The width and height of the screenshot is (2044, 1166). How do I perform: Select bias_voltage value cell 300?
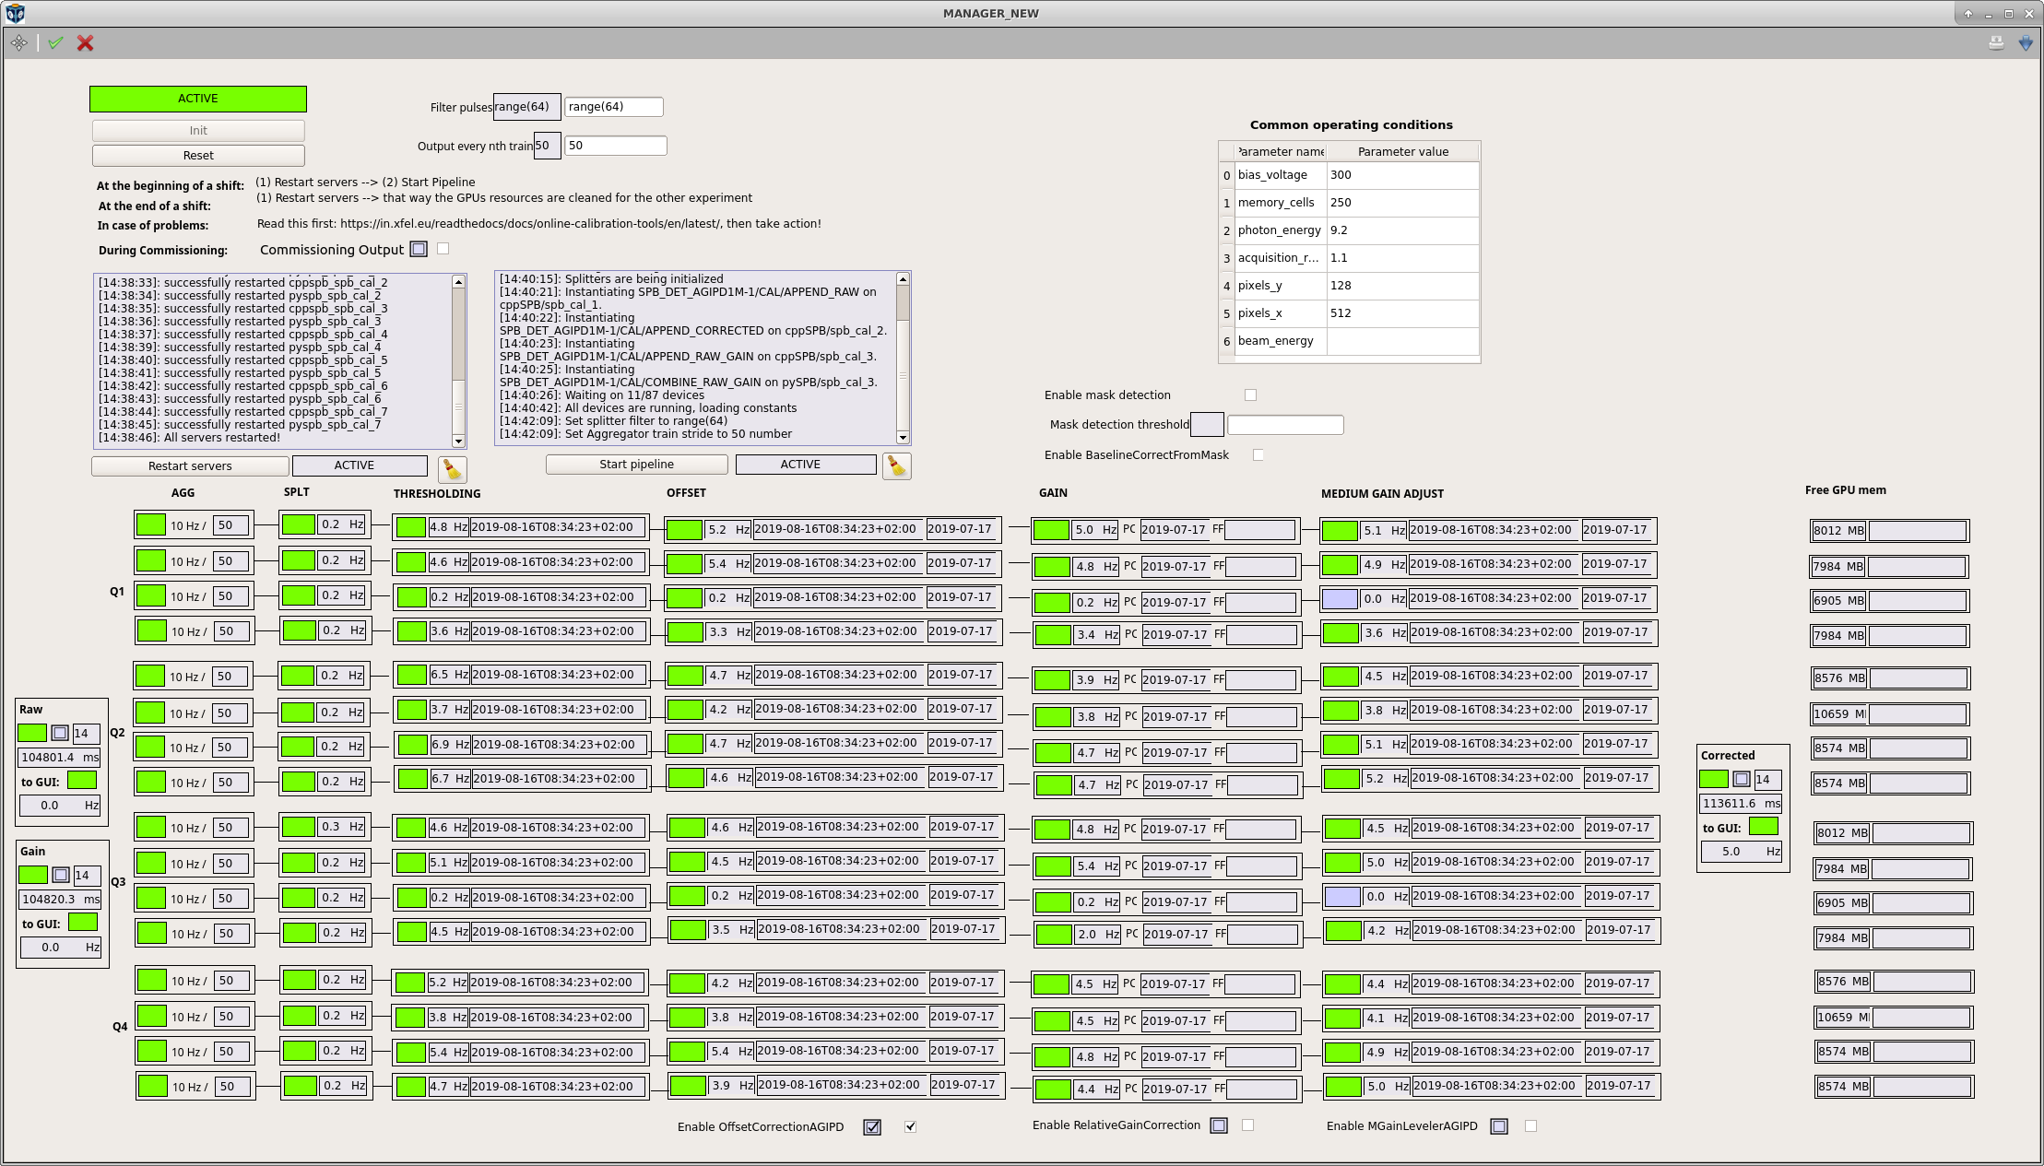[x=1403, y=175]
